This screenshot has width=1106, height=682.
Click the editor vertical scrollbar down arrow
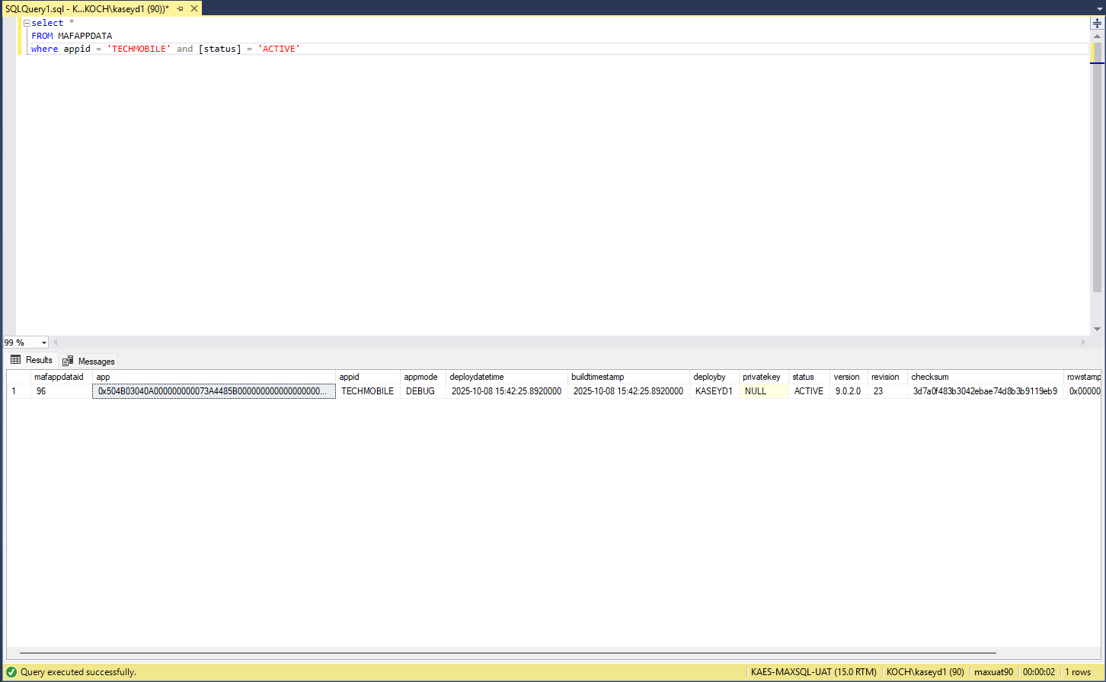(1097, 329)
